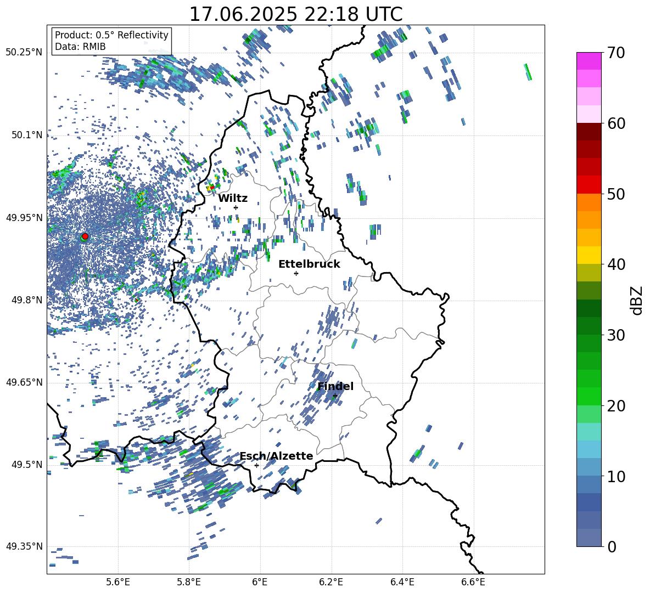Click the 5.6°E longitude label

118,582
